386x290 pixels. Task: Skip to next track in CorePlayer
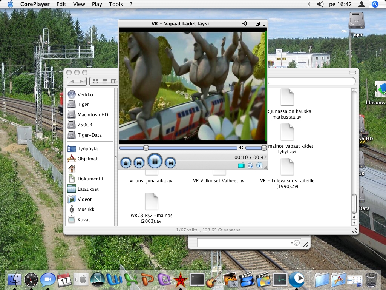(x=170, y=163)
